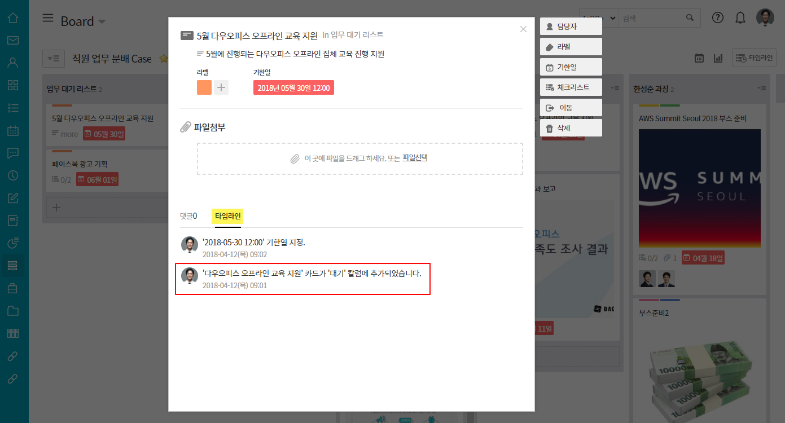The width and height of the screenshot is (785, 423).
Task: Click the home icon in left sidebar
Action: point(13,18)
